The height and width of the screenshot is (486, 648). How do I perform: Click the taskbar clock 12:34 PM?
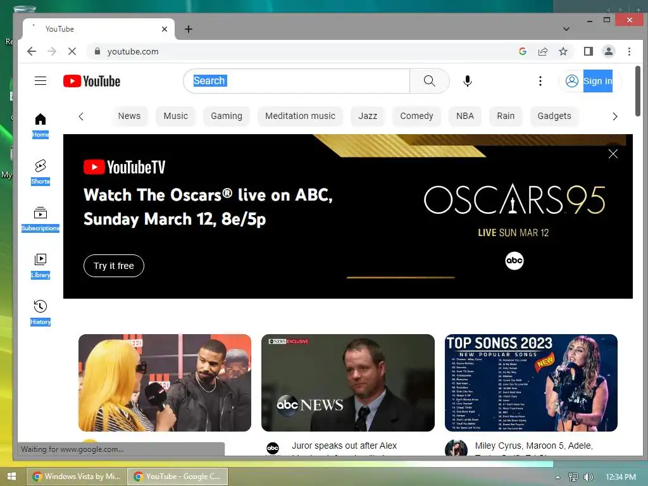(x=620, y=477)
